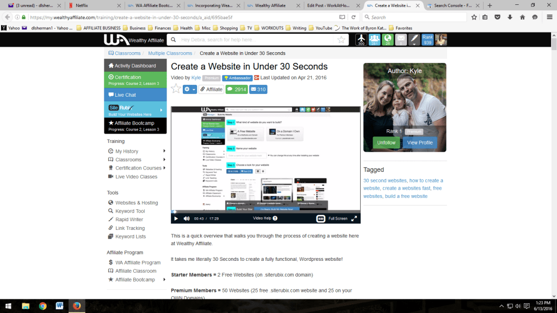
Task: Favorite this training with star under title
Action: click(176, 89)
